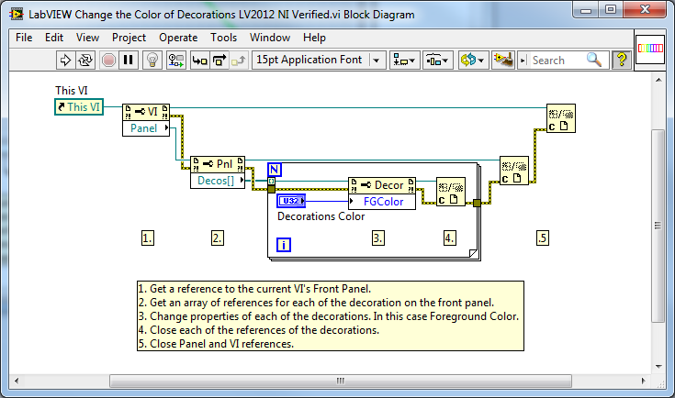This screenshot has width=675, height=398.
Task: Click the Pause button
Action: coord(129,60)
